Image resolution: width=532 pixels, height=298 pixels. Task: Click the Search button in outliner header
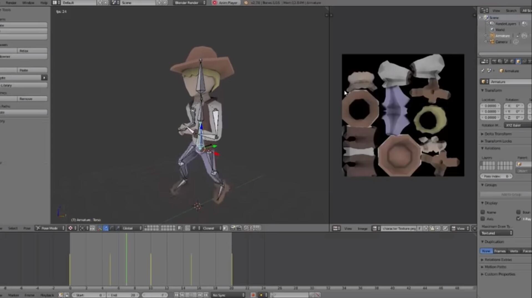click(x=511, y=11)
